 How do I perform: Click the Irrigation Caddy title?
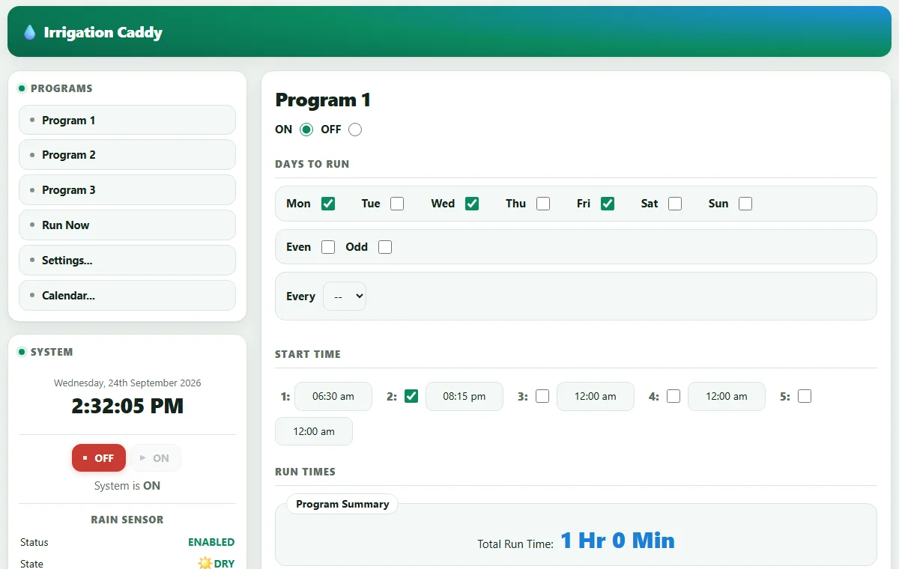103,32
